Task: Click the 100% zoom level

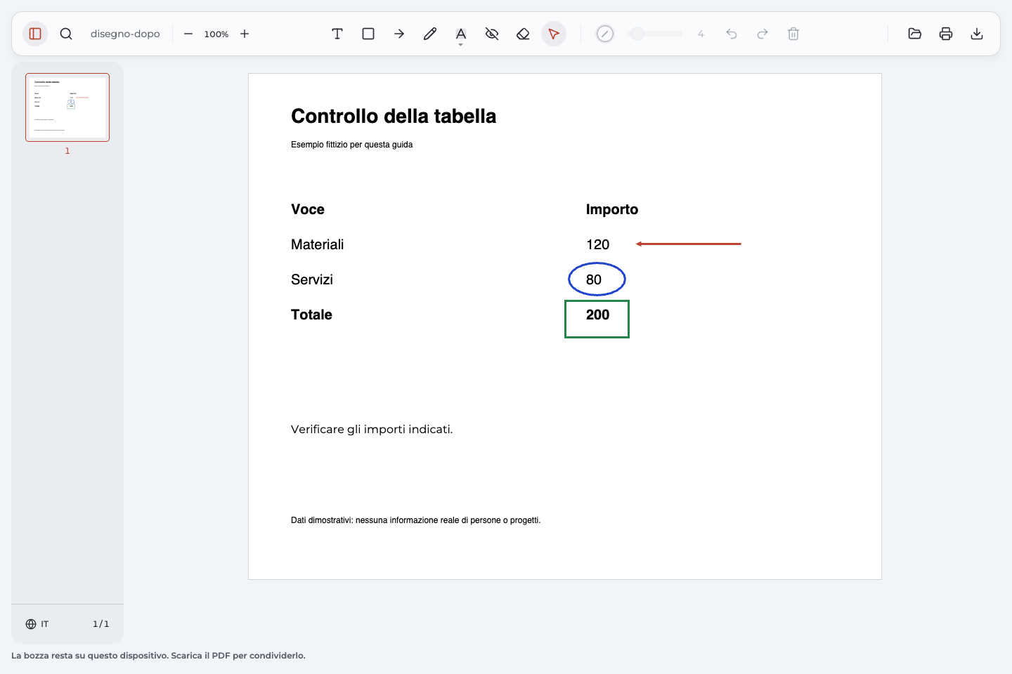Action: click(216, 34)
